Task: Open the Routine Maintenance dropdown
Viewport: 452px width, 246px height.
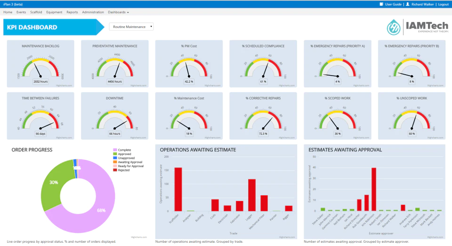Action: click(x=131, y=27)
